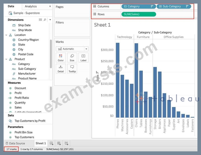Click the SUM(Sales) pill on Rows shelf
The image size is (201, 155).
click(139, 14)
